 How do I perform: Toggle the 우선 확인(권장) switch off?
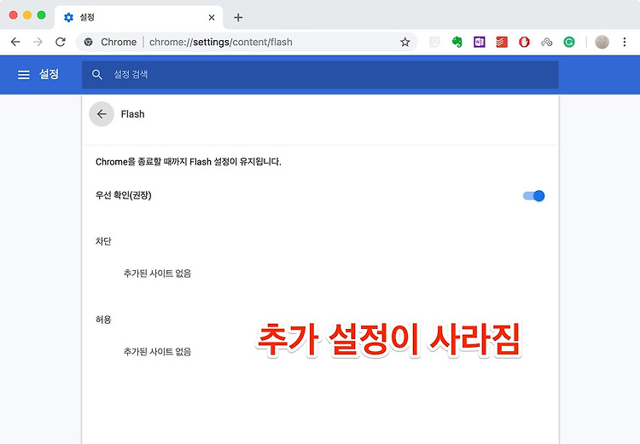coord(534,196)
